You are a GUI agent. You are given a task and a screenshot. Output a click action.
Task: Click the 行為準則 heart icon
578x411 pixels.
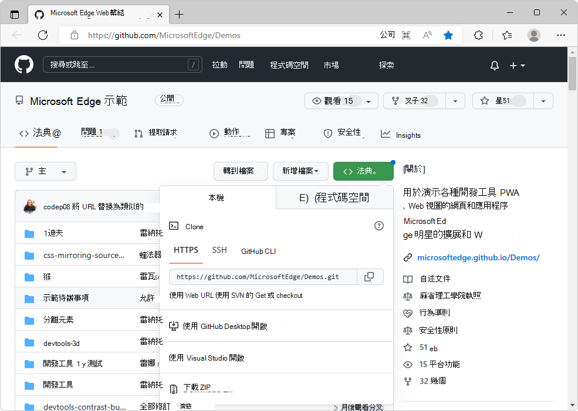coord(408,314)
